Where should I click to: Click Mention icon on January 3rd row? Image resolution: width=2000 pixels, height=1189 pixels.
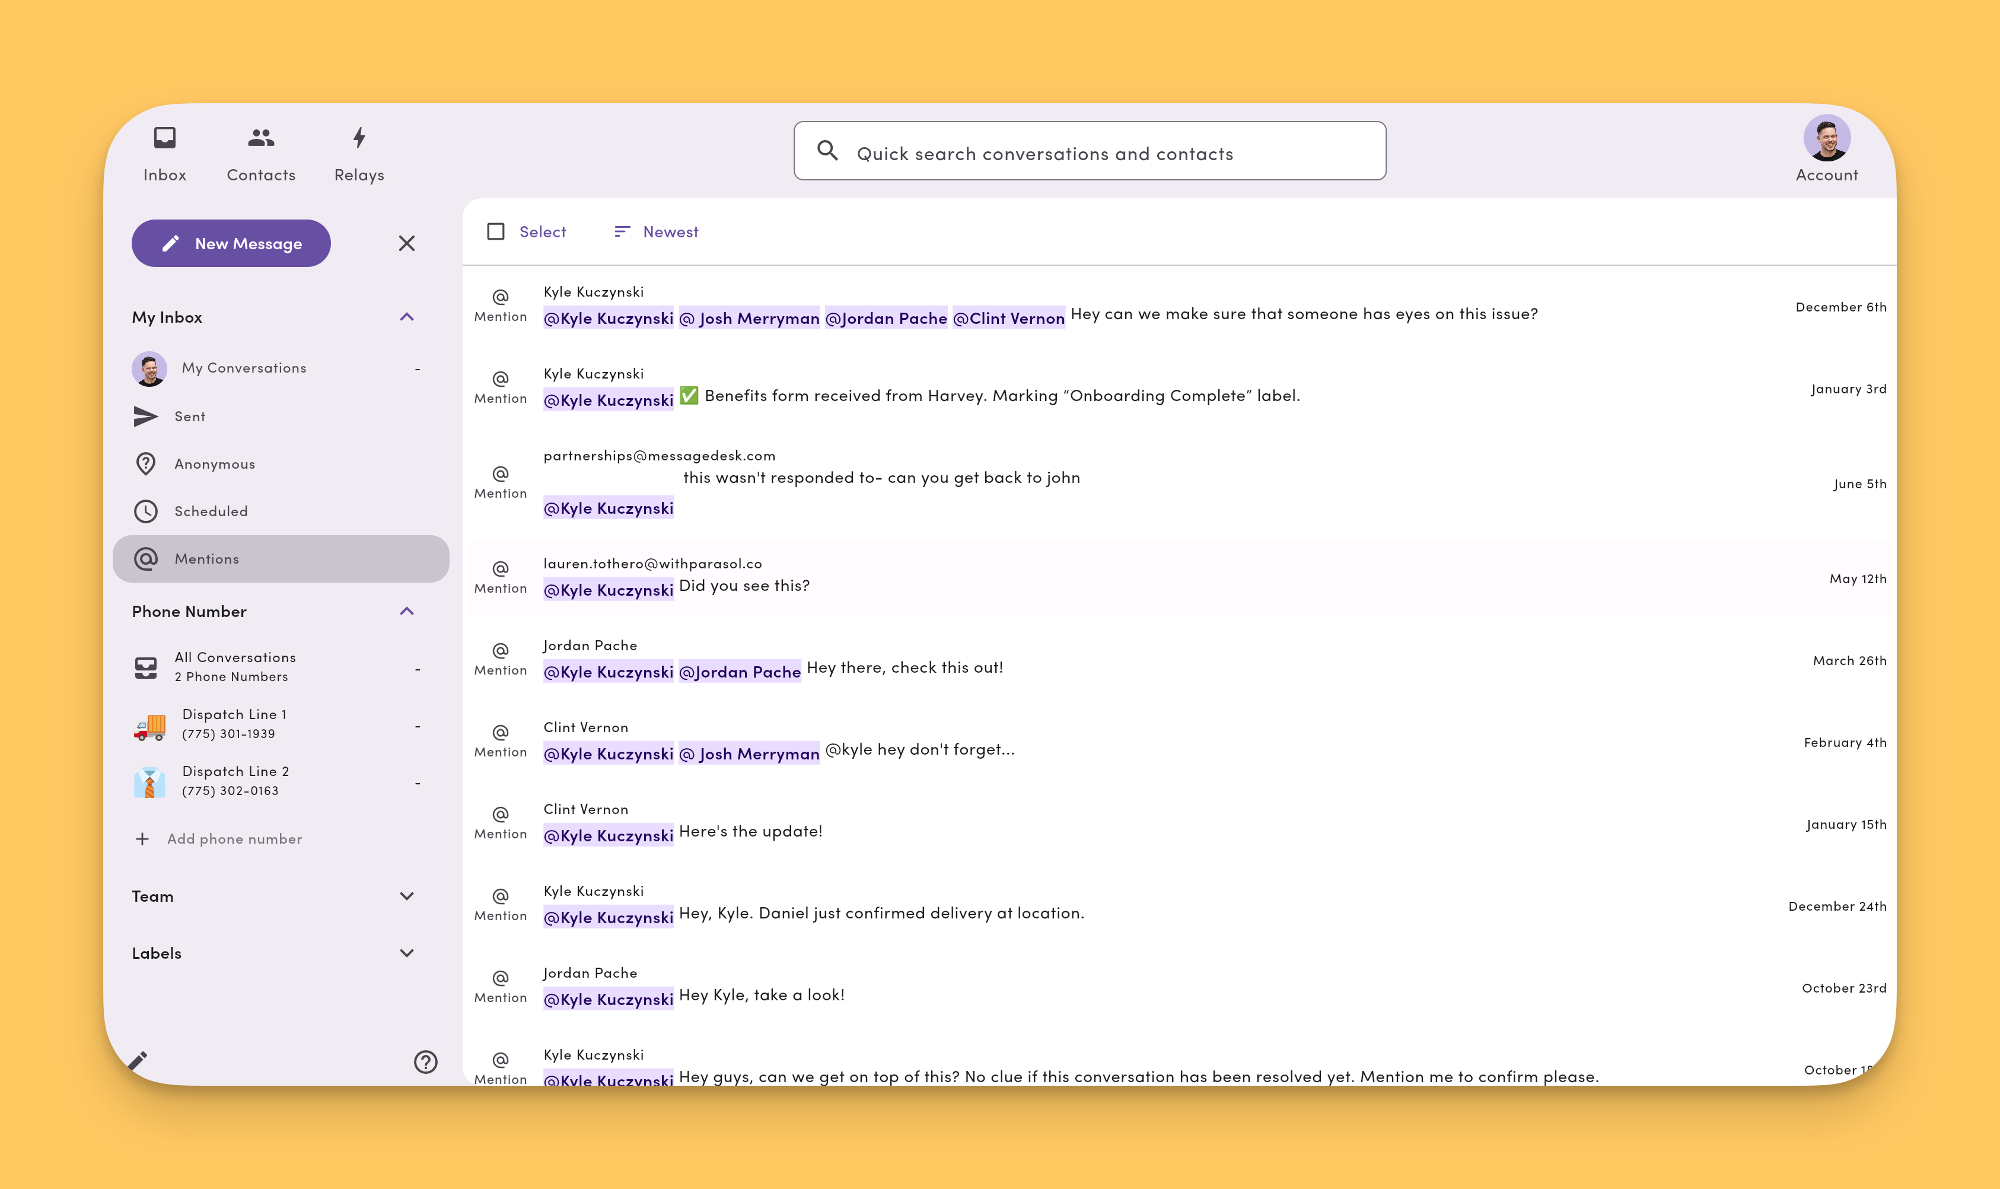point(501,379)
